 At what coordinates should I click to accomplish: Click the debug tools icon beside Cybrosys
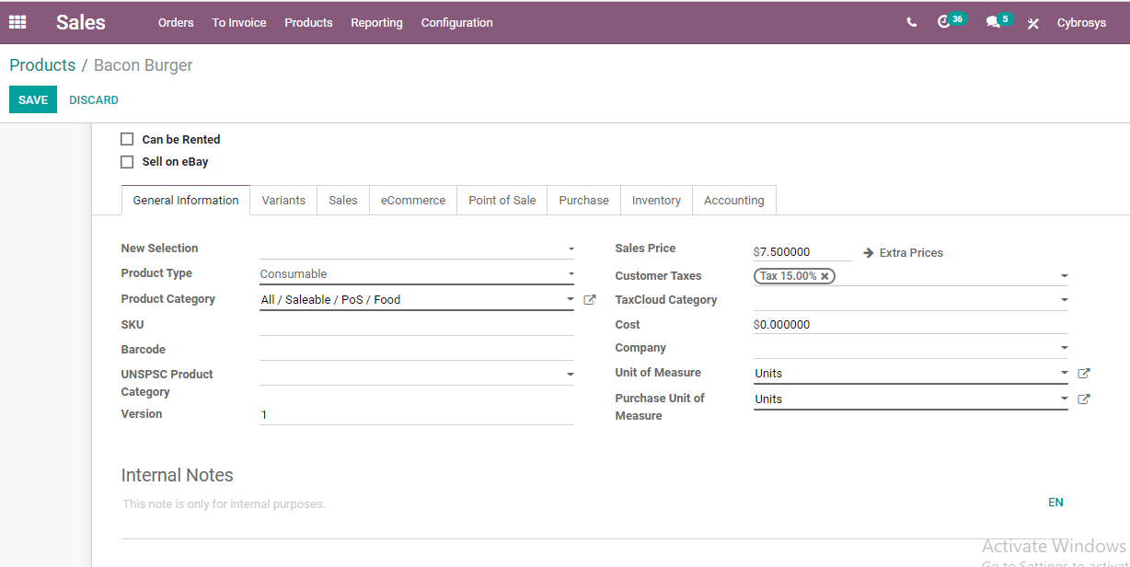coord(1033,23)
